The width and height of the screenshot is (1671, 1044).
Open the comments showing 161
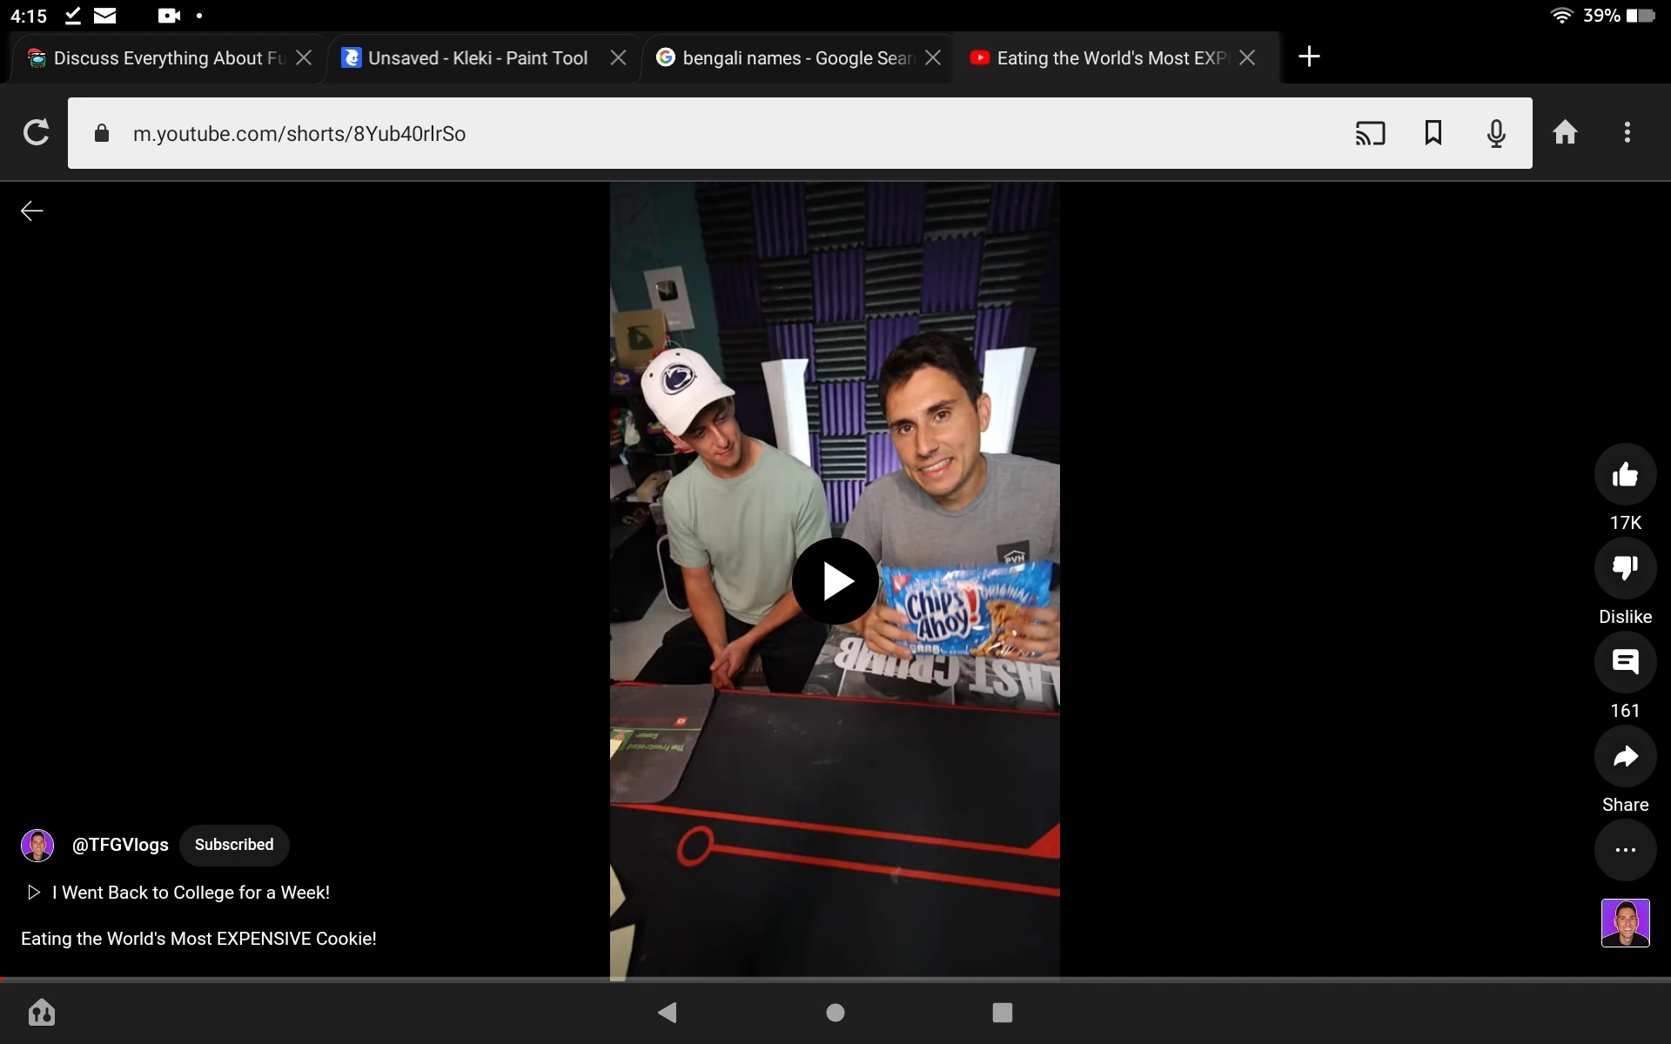[x=1624, y=662]
